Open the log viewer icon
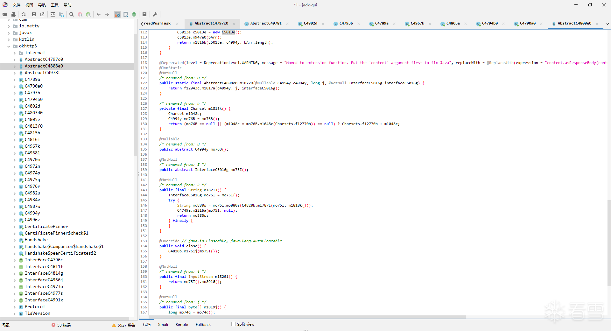Image resolution: width=611 pixels, height=331 pixels. tap(144, 14)
